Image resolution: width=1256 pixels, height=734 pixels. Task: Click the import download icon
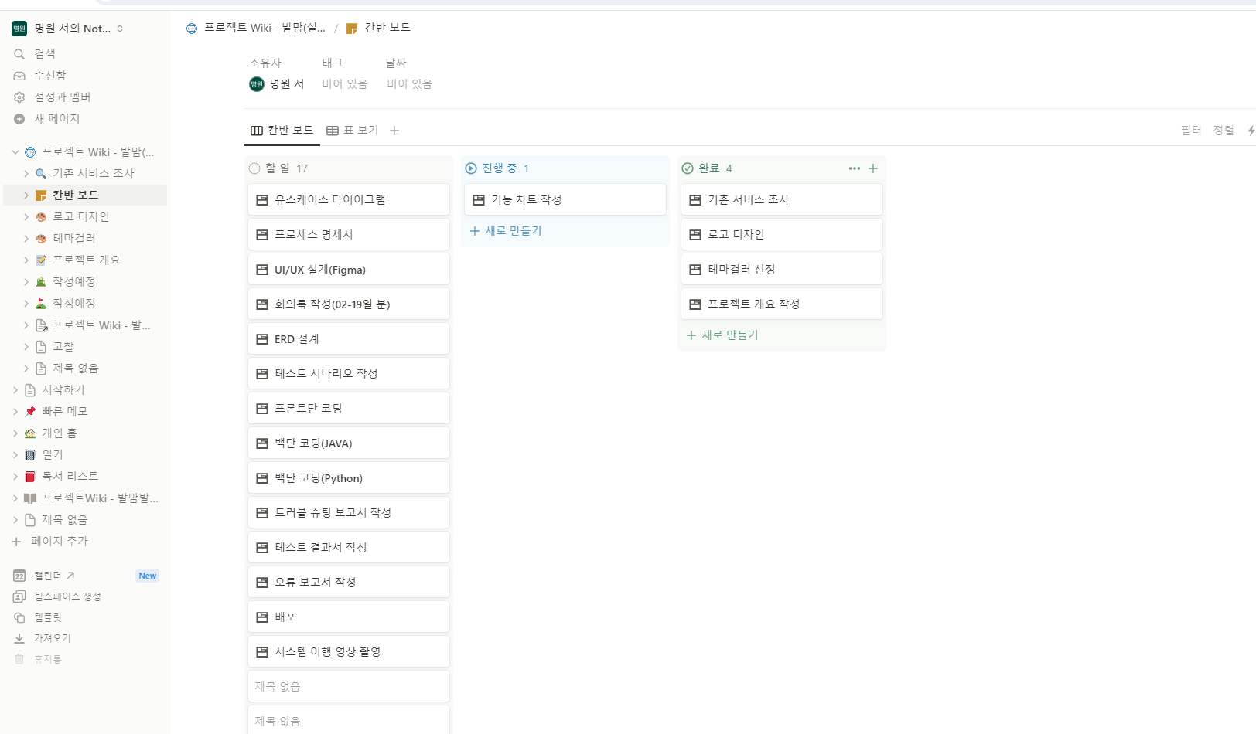click(19, 638)
